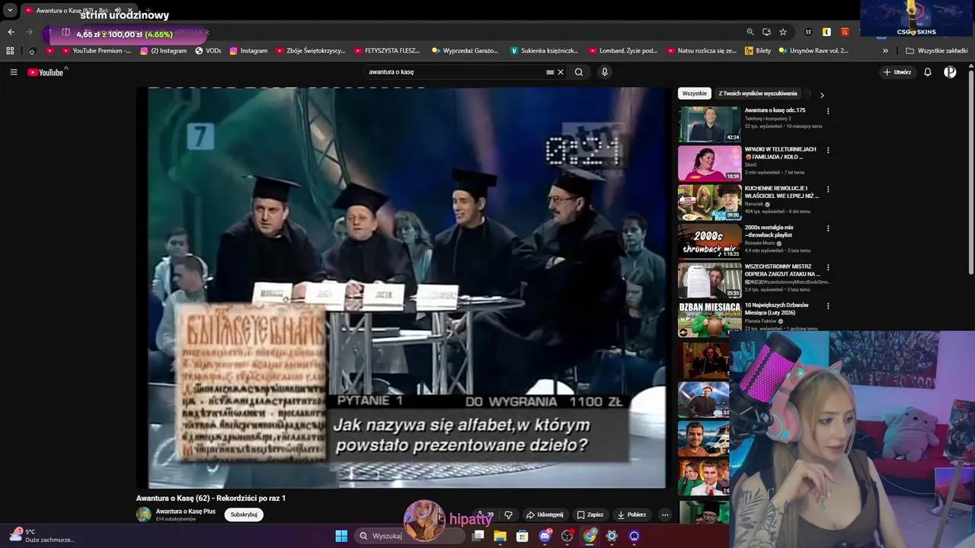The height and width of the screenshot is (548, 975).
Task: Open the weather widget showing 5°C
Action: coord(42,536)
